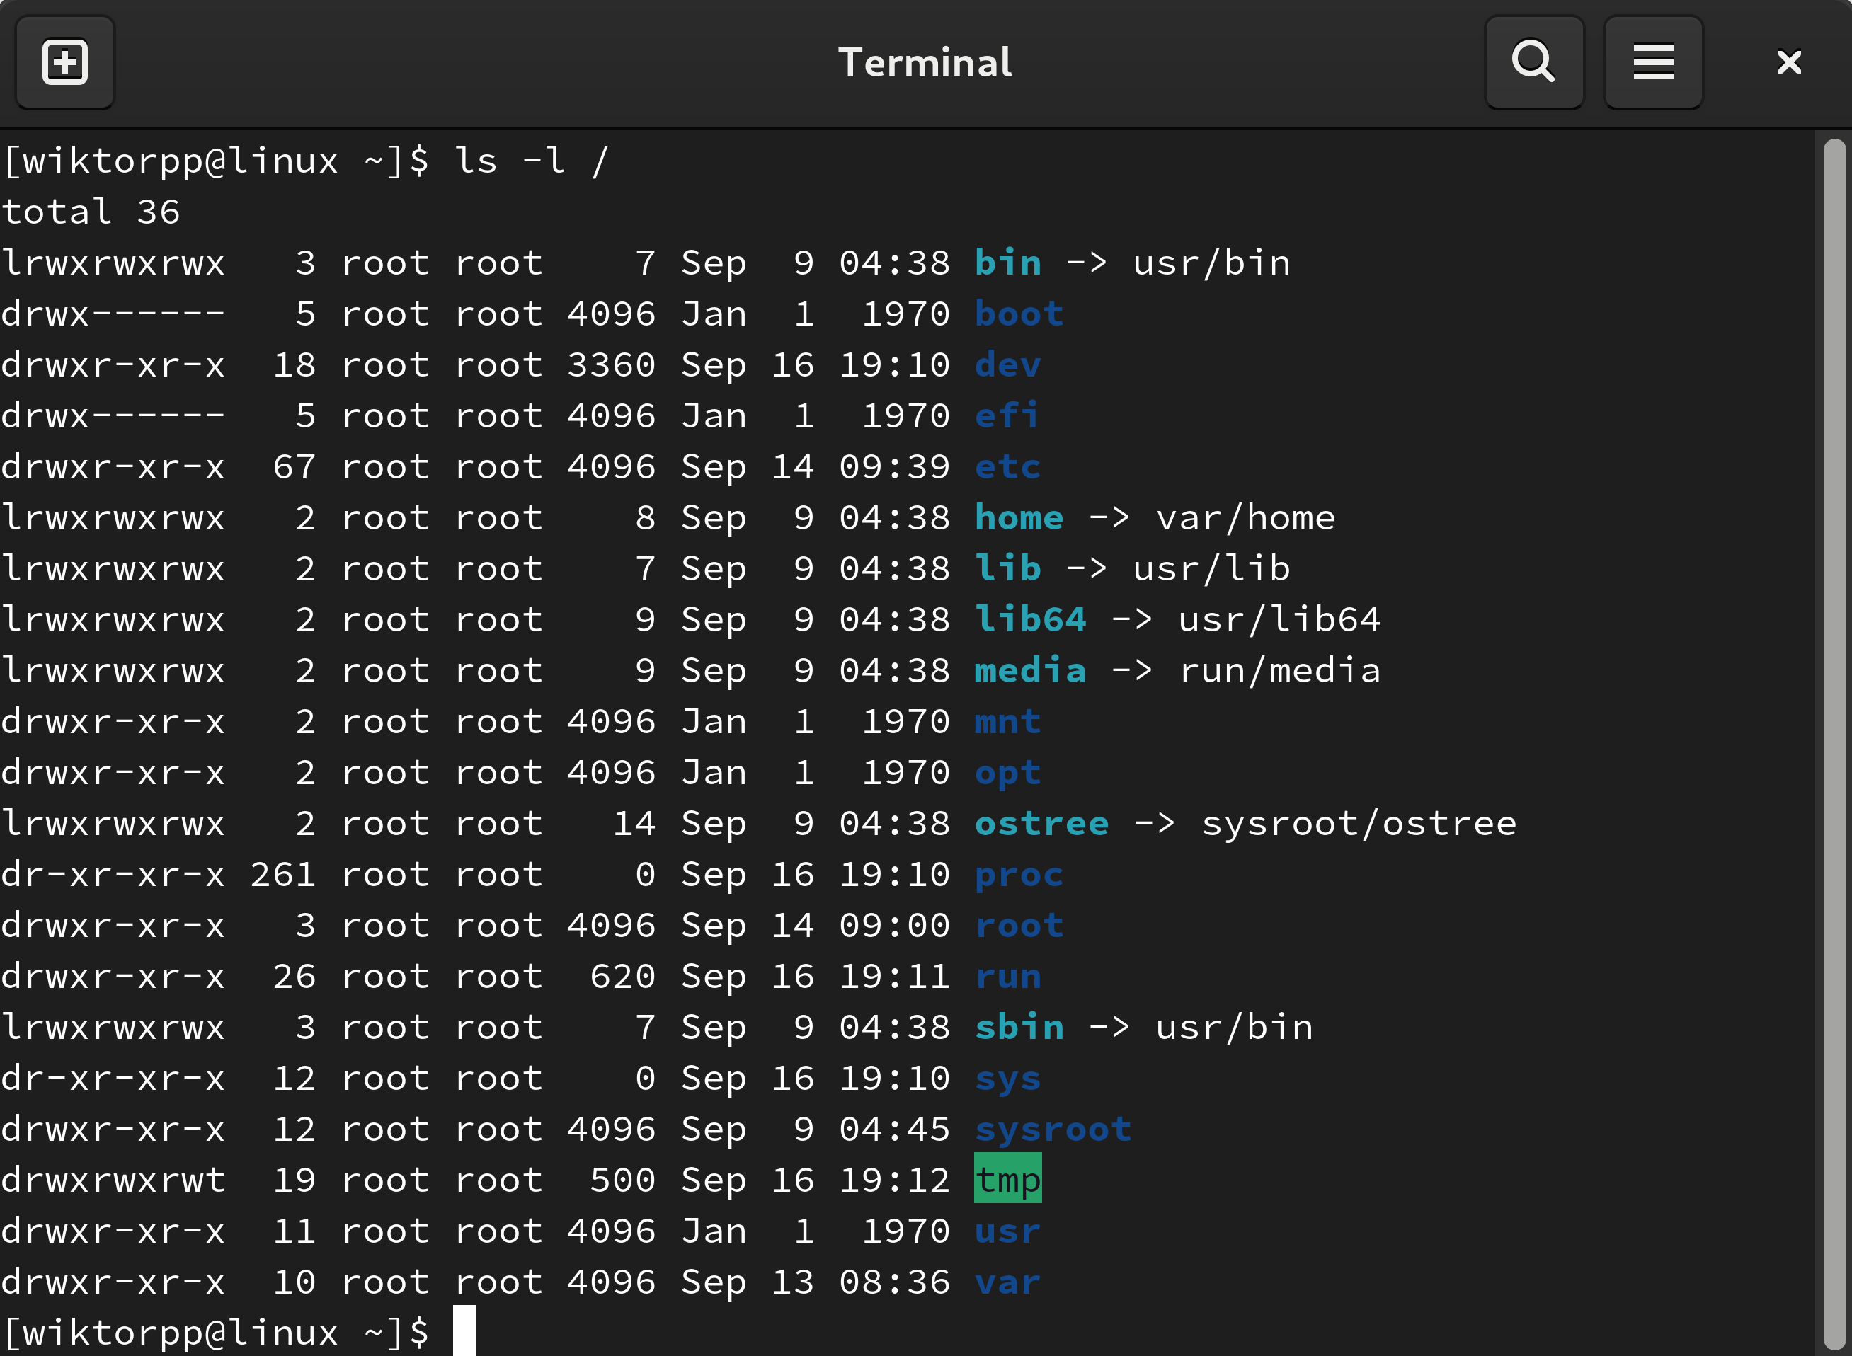1852x1356 pixels.
Task: Close the Terminal window
Action: pyautogui.click(x=1789, y=62)
